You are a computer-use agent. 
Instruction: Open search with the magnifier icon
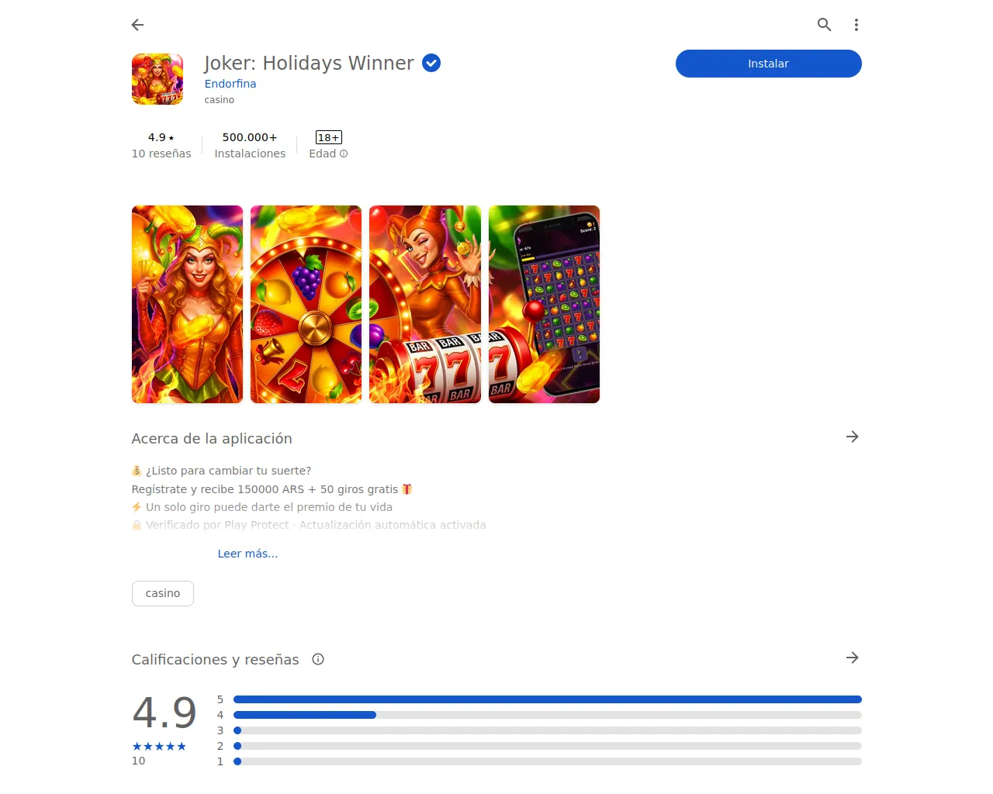[824, 25]
